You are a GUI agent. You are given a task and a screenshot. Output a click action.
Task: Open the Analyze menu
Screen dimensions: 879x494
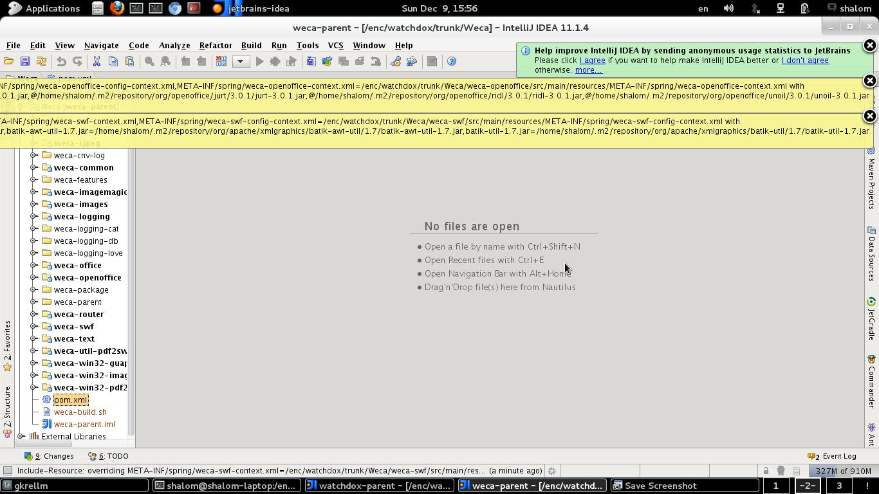[x=174, y=45]
